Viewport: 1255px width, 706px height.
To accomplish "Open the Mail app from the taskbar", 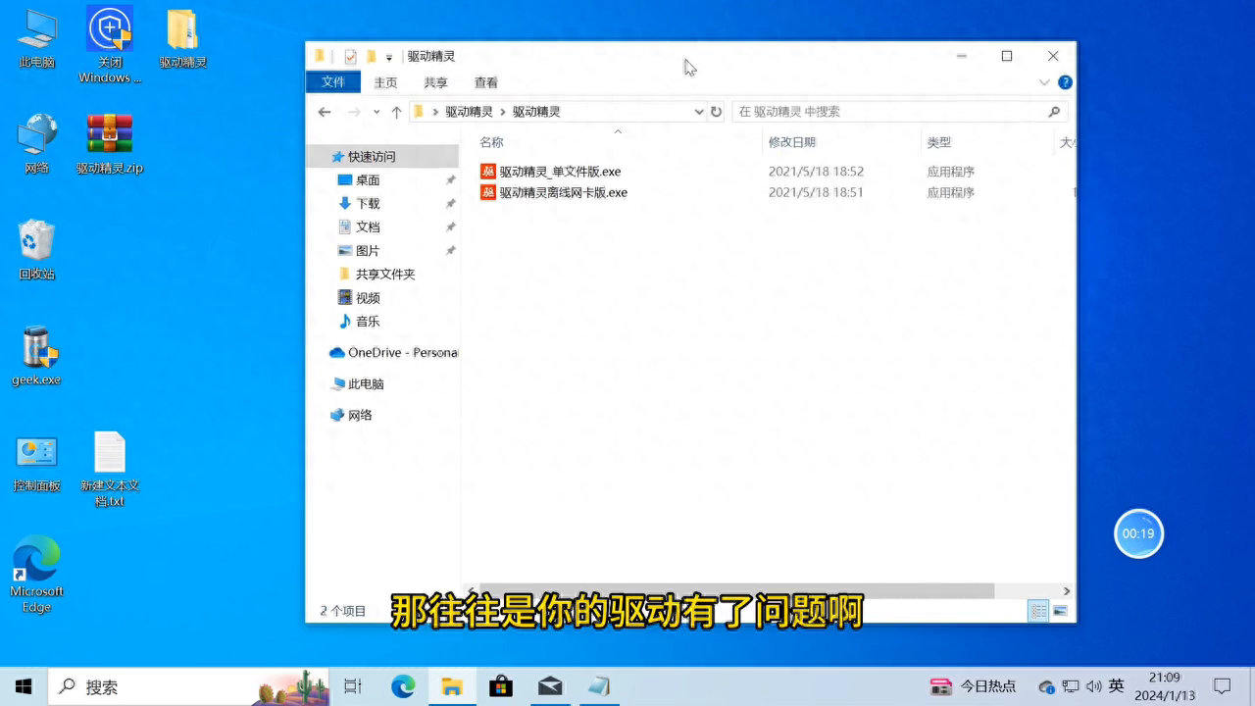I will coord(550,686).
